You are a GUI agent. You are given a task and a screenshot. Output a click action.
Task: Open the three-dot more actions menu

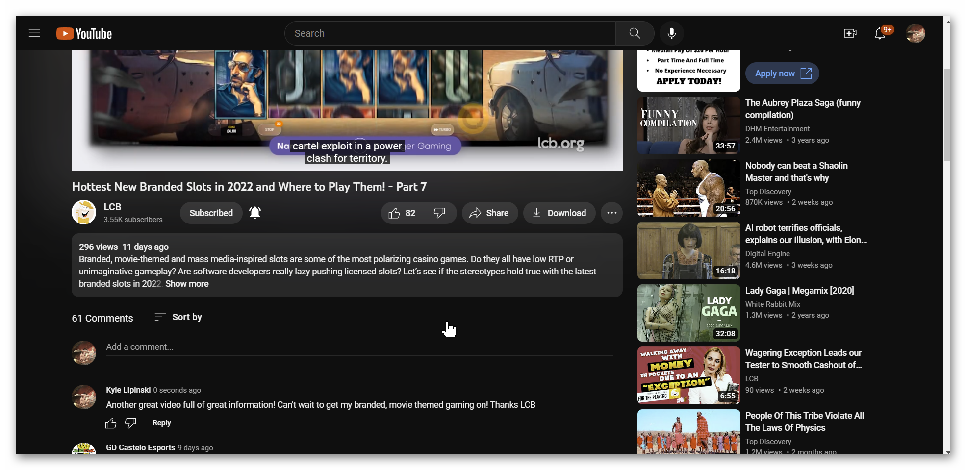(611, 213)
